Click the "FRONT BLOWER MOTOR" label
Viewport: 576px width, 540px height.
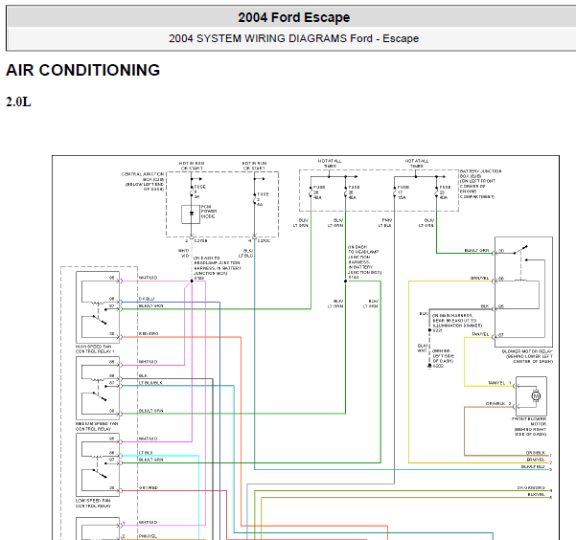pyautogui.click(x=529, y=421)
